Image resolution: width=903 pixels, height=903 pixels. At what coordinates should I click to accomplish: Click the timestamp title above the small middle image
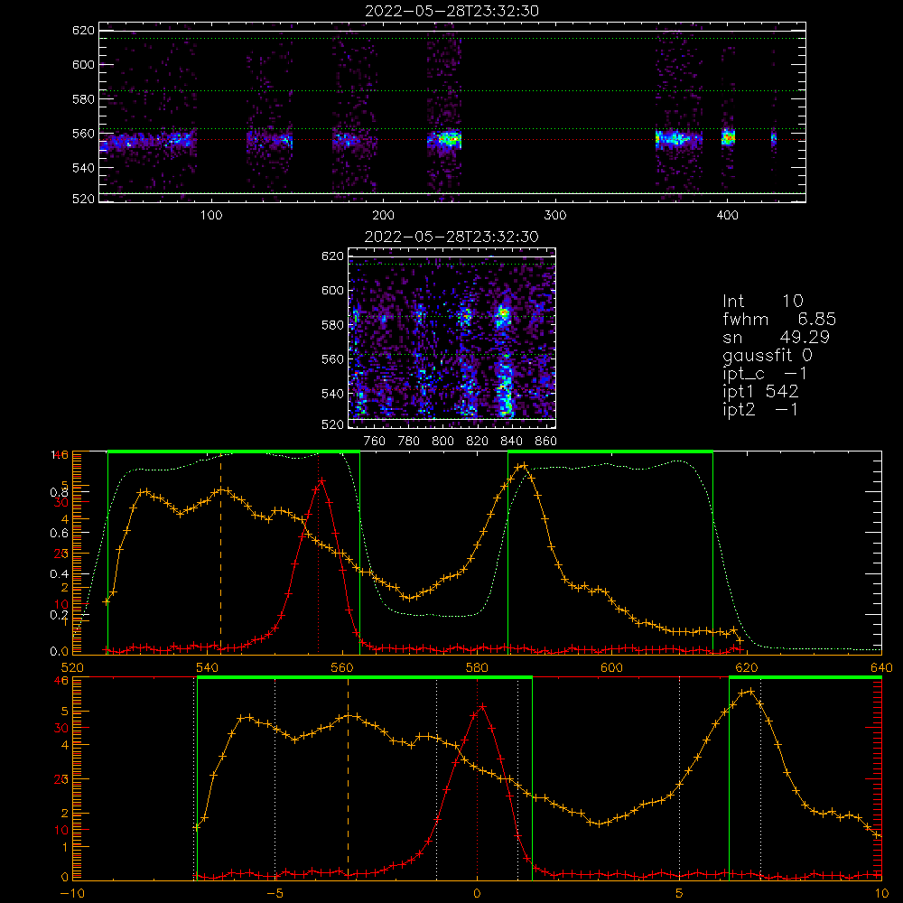[x=452, y=237]
